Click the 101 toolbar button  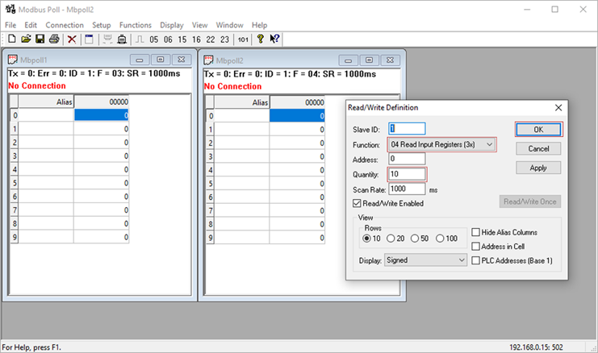(x=243, y=39)
